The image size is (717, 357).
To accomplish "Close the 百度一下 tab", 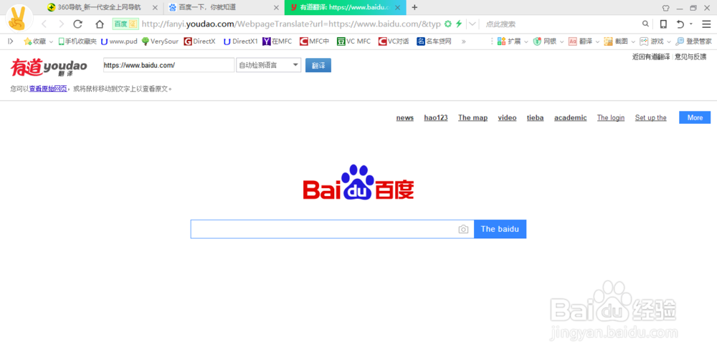I will click(276, 8).
